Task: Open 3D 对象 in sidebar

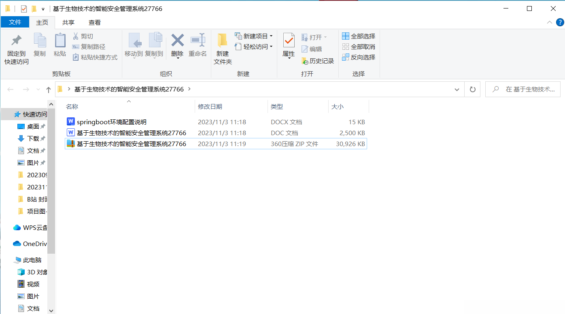Action: [32, 272]
